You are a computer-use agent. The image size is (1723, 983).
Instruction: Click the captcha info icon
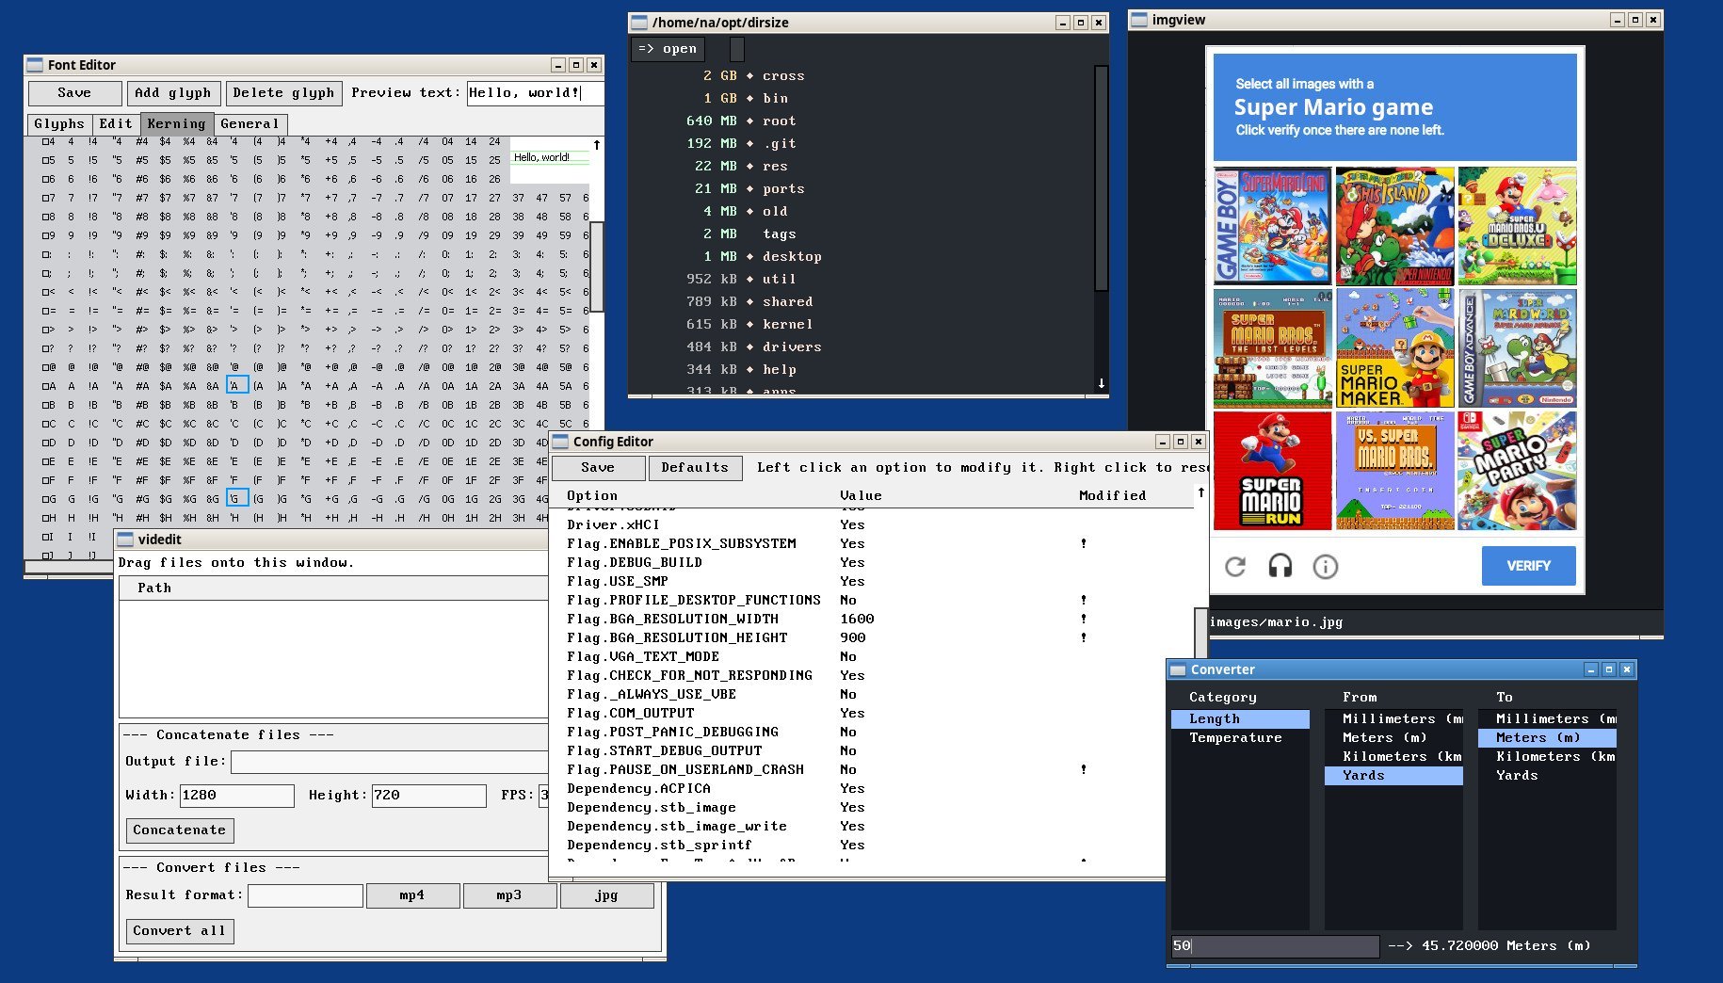click(x=1325, y=566)
